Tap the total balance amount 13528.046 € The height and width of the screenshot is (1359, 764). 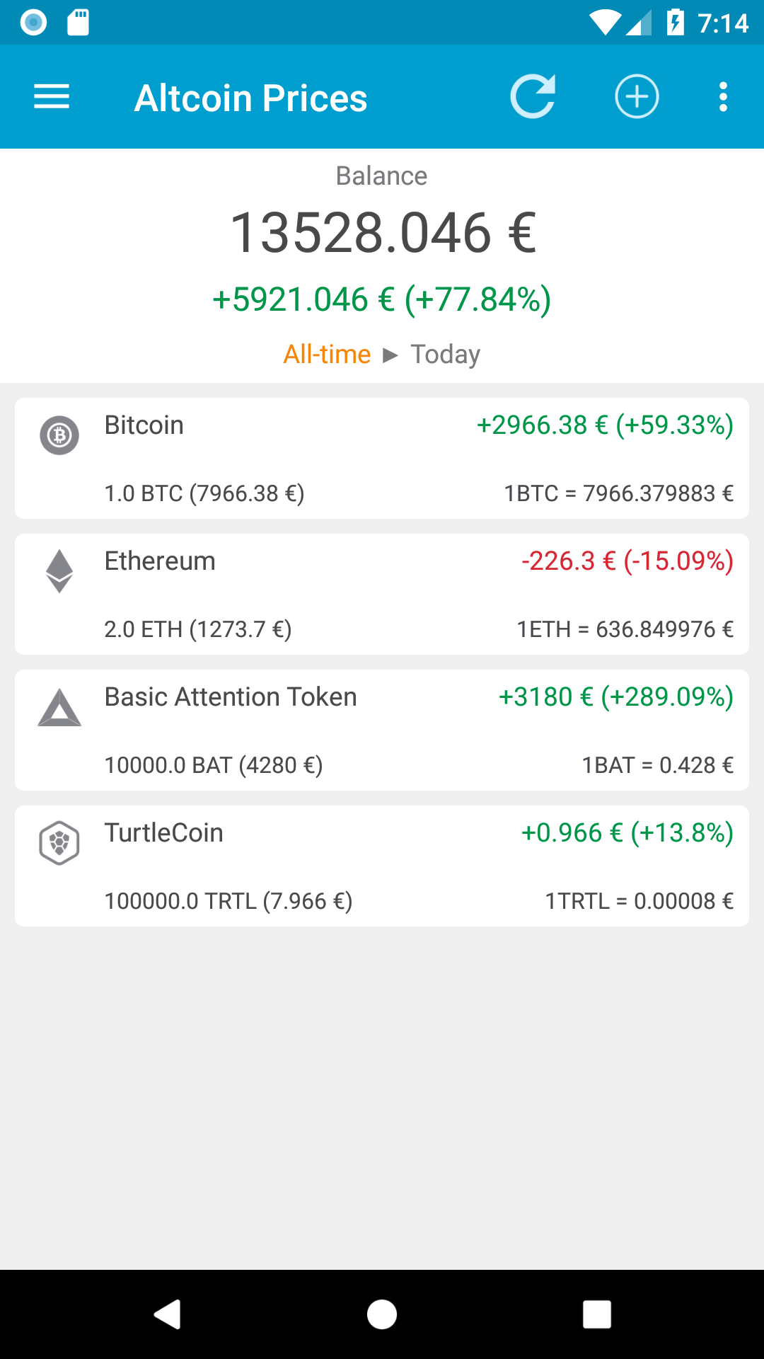click(x=383, y=233)
